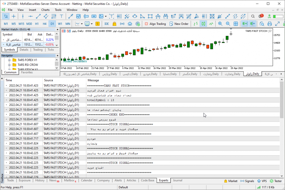Viewport: 285px width, 190px height.
Task: Expand TARS FOREX V1 folder
Action: coord(9,60)
